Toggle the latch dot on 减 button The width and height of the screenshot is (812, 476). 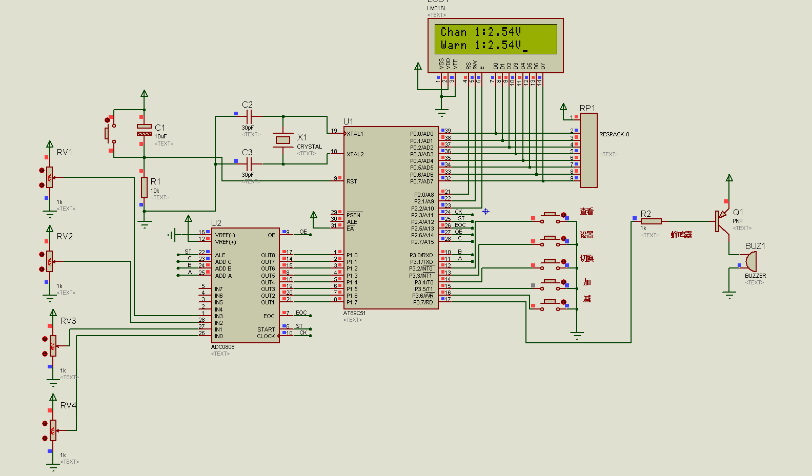pos(563,302)
